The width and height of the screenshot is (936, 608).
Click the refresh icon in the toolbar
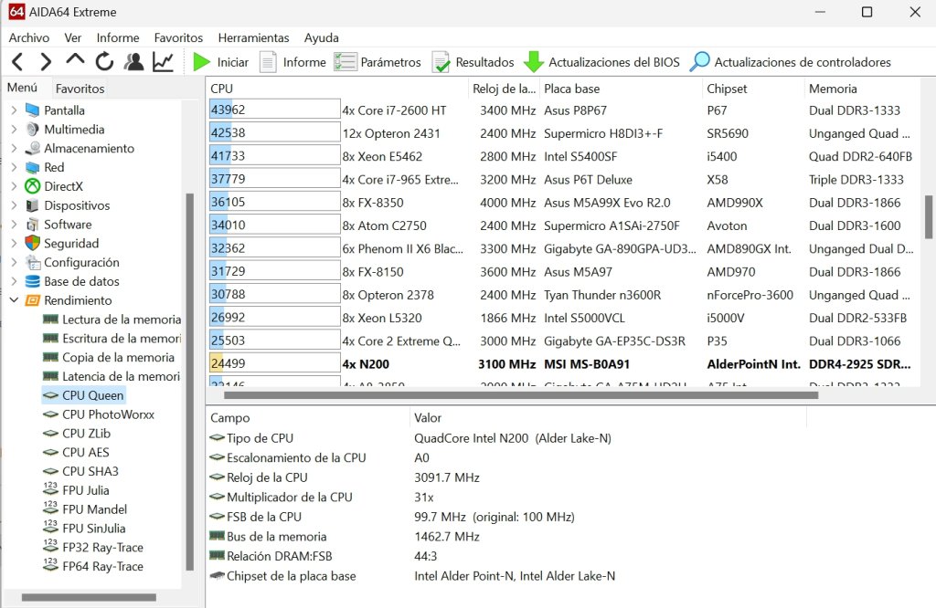(x=104, y=61)
